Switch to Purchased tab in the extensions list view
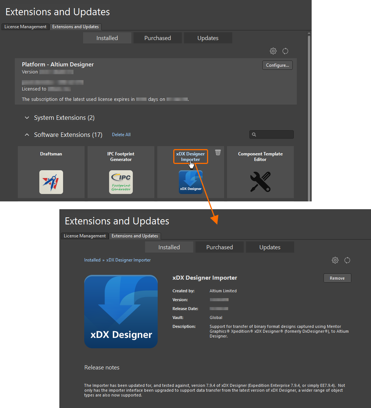The width and height of the screenshot is (371, 408). coord(158,38)
